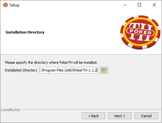The height and width of the screenshot is (123, 162).
Task: Click the separator line next to InstallBuilder
Action: 91,109
